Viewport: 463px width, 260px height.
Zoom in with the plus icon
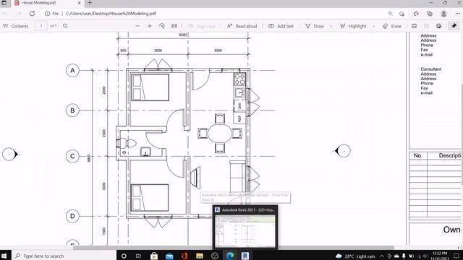coord(150,26)
